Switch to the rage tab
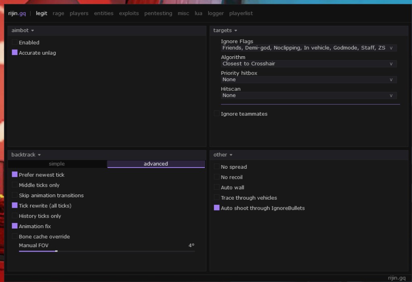Screen dimensions: 412x282 [58, 13]
